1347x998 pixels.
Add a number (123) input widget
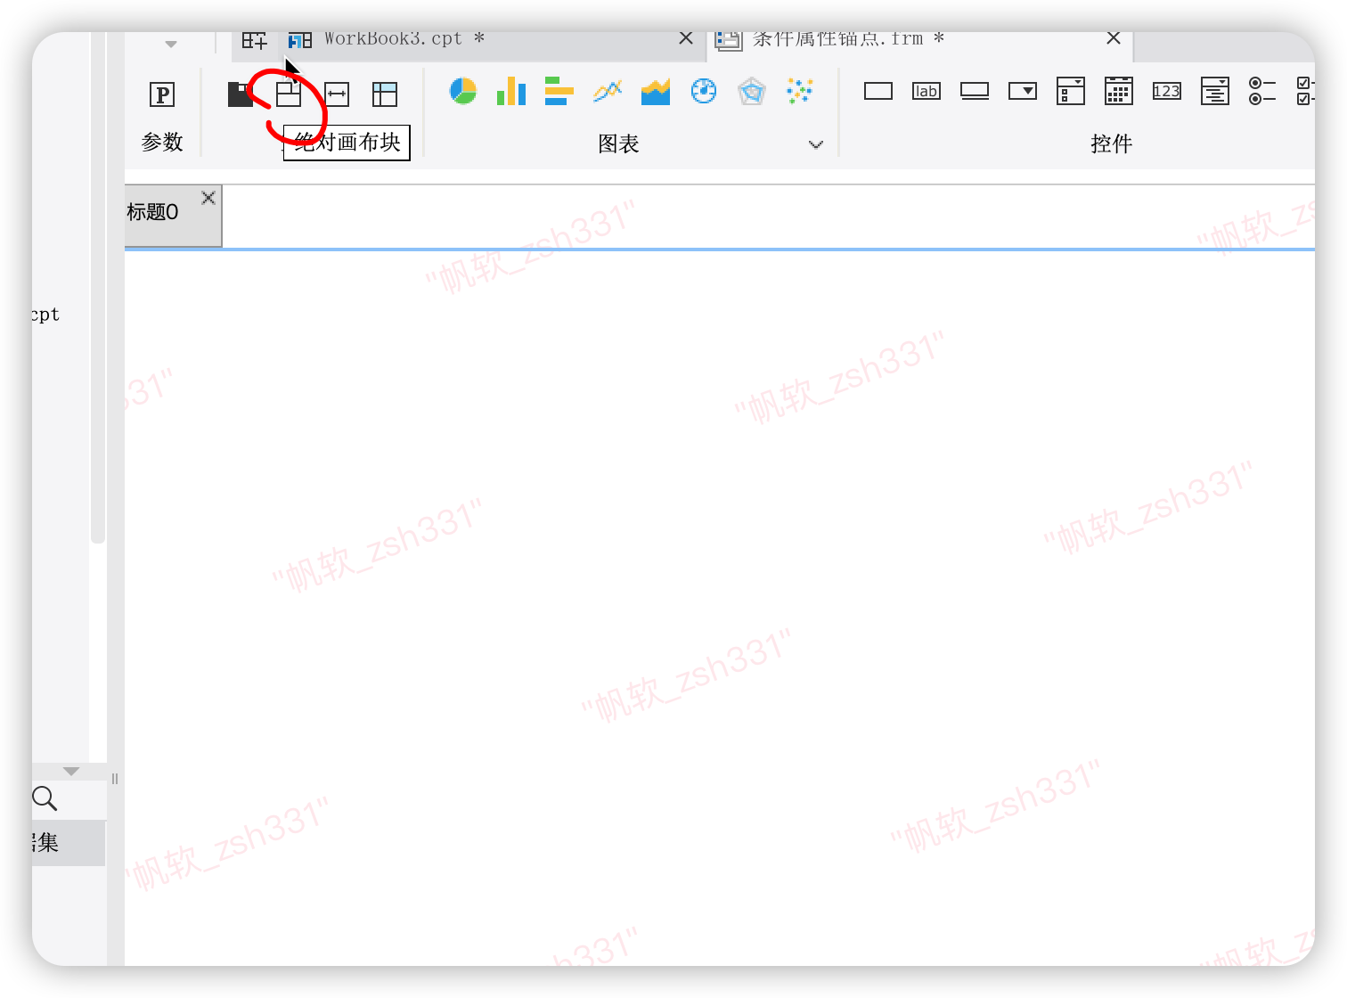tap(1167, 91)
